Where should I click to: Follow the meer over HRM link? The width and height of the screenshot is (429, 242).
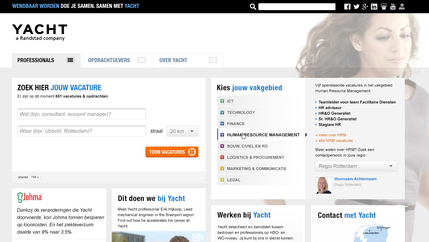point(331,135)
